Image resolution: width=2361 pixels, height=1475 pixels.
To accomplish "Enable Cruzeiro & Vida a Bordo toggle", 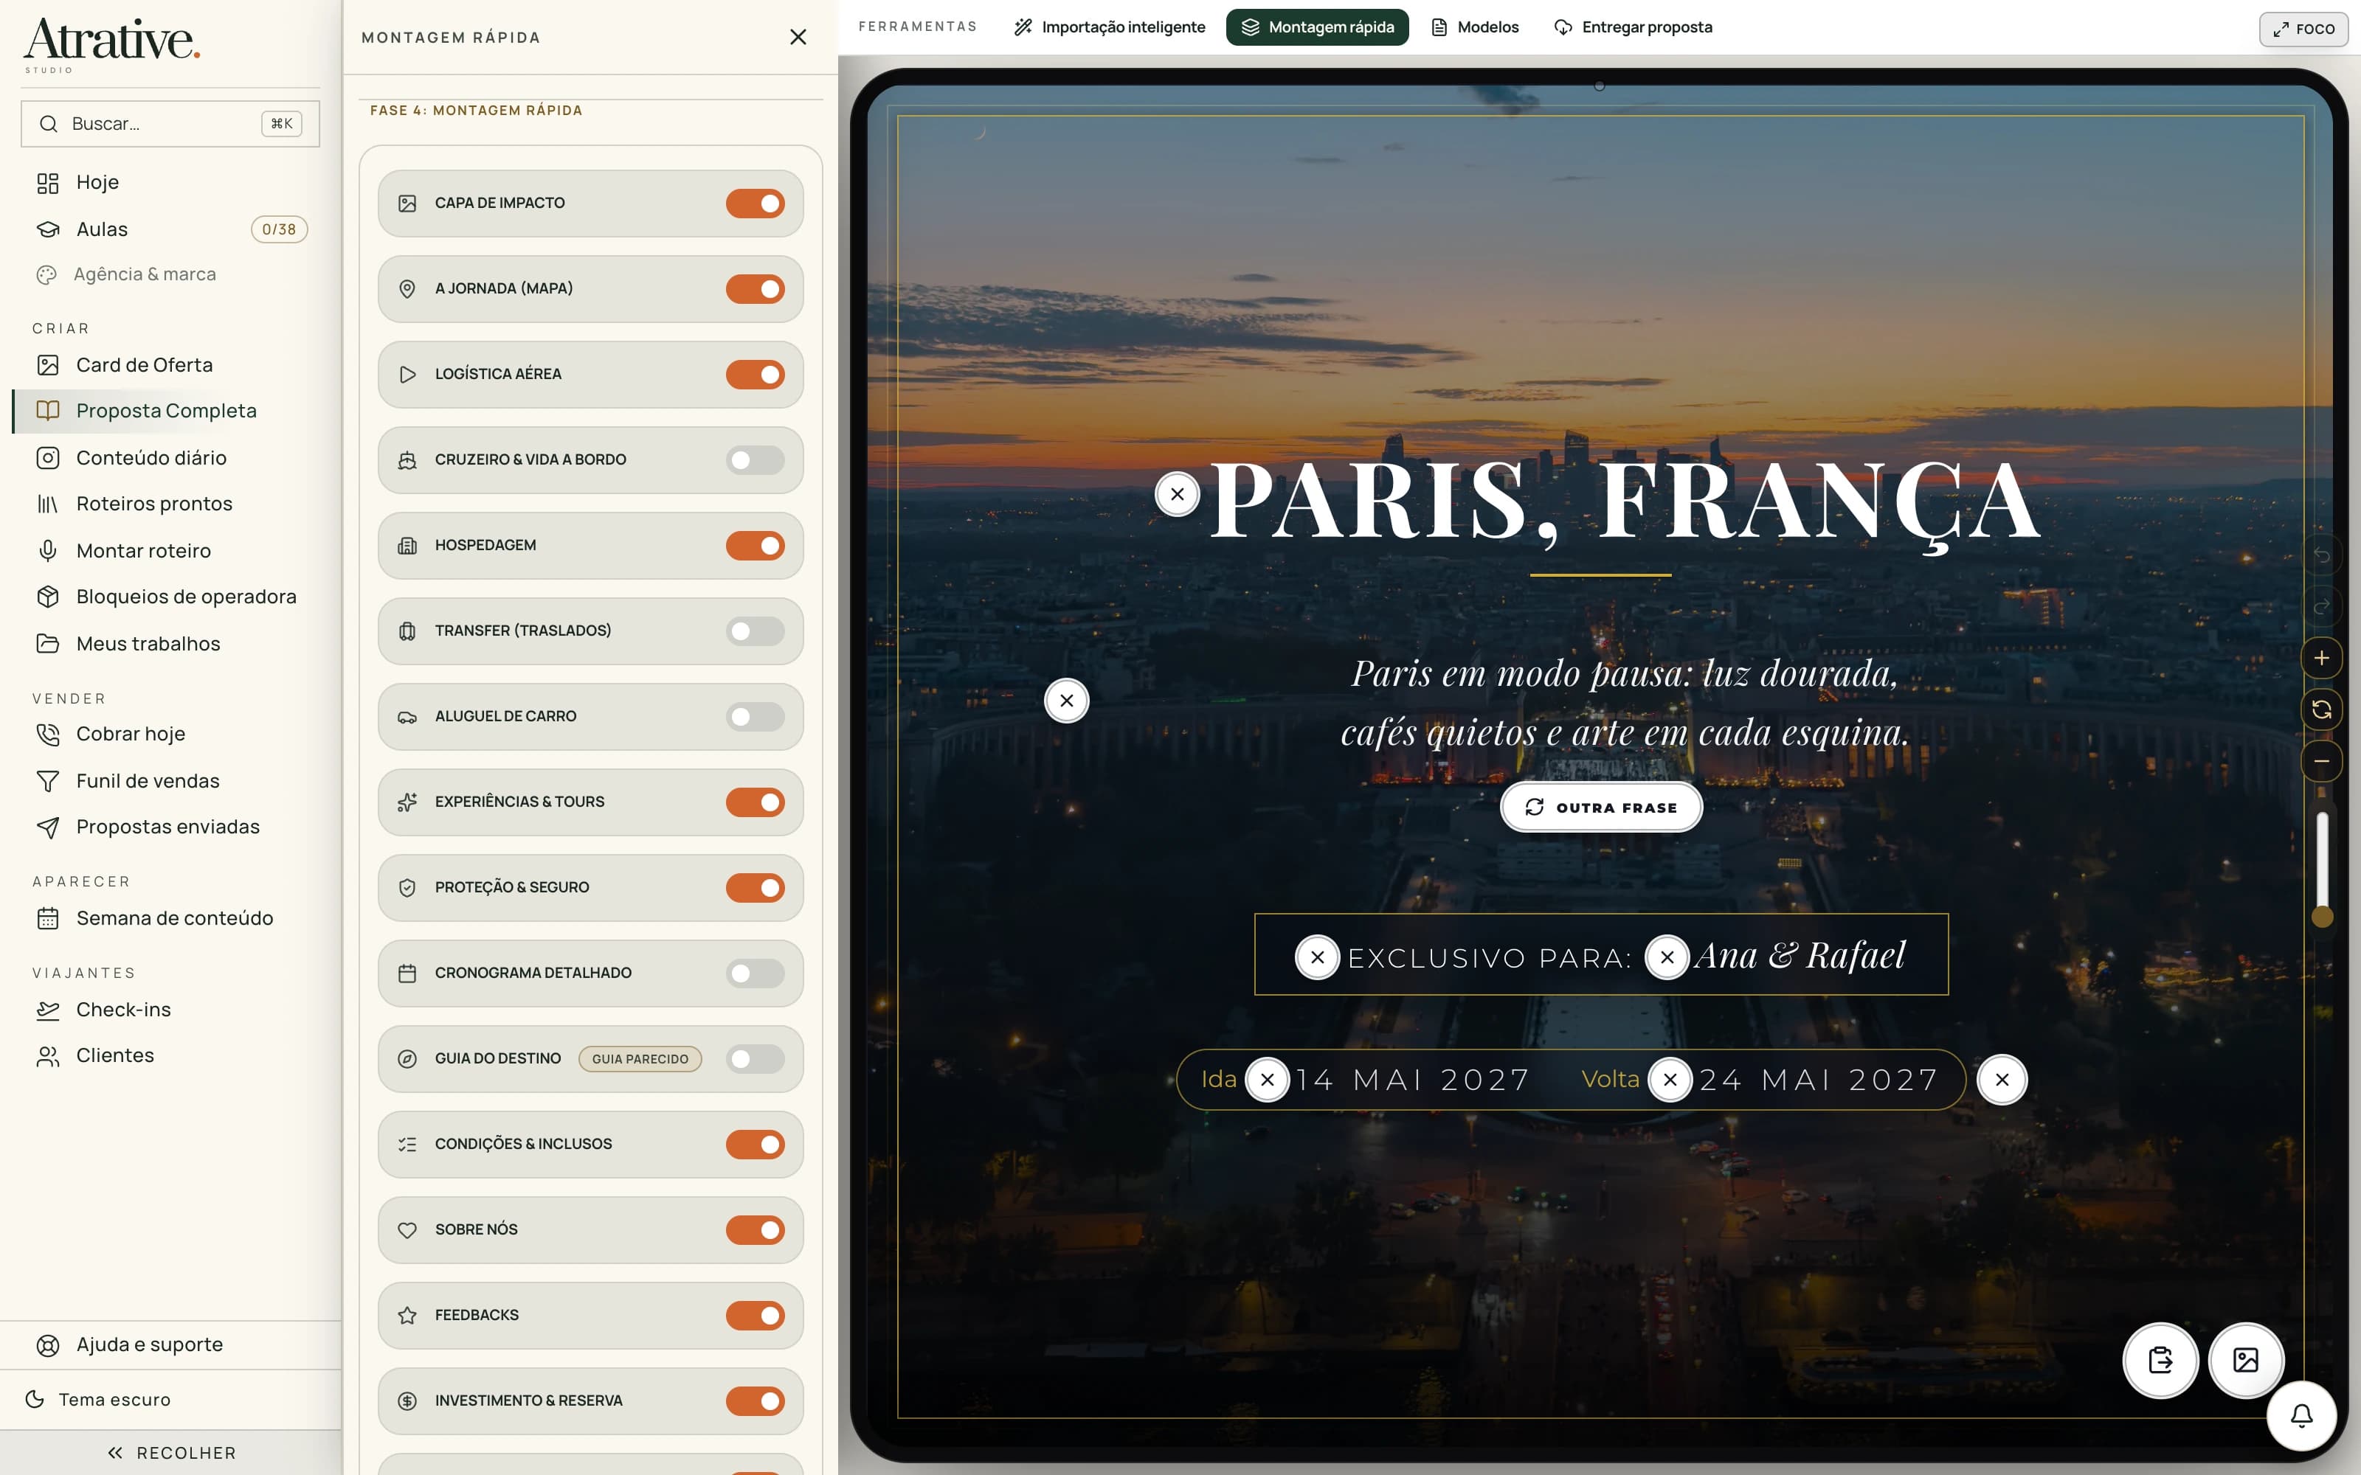I will tap(755, 460).
